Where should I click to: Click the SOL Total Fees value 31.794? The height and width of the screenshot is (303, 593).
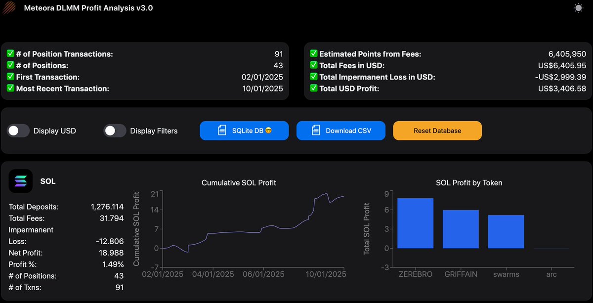click(113, 218)
